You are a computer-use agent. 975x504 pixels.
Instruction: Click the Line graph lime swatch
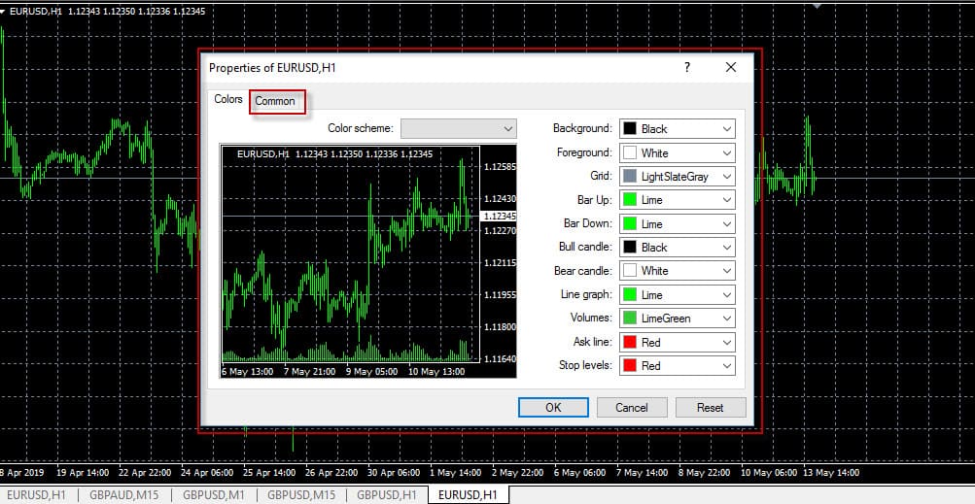pos(629,294)
